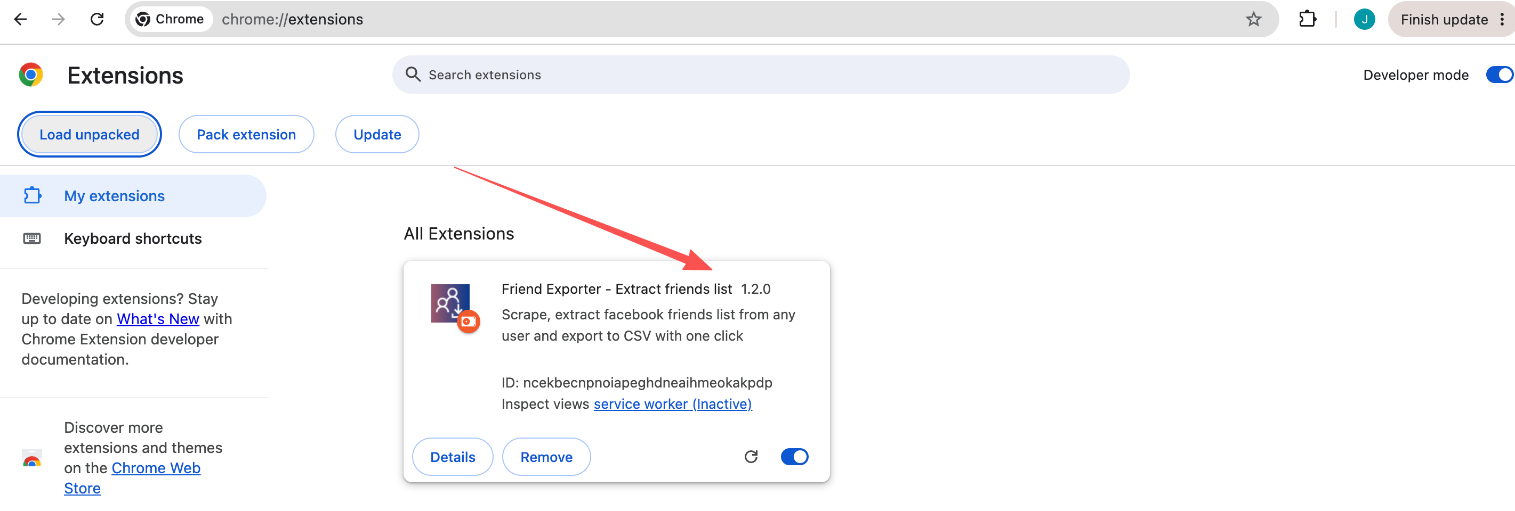Open the What's New link
Viewport: 1515px width, 511px height.
click(158, 319)
